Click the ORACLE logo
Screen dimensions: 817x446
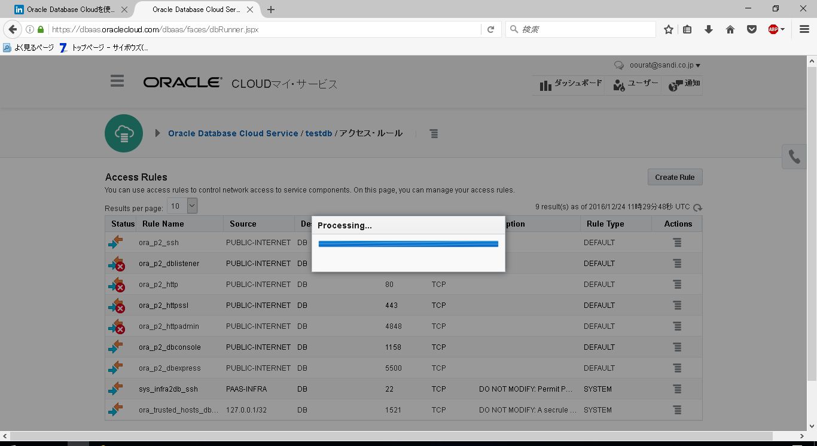pyautogui.click(x=182, y=83)
